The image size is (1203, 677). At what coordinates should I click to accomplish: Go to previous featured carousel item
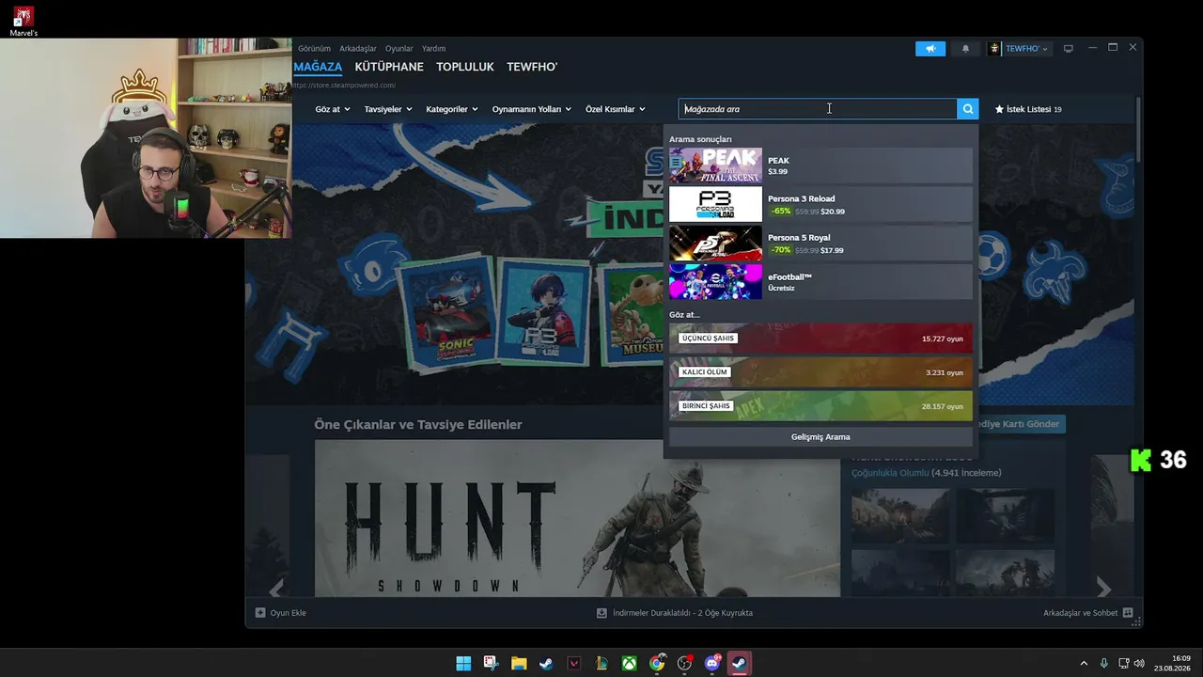pyautogui.click(x=276, y=590)
